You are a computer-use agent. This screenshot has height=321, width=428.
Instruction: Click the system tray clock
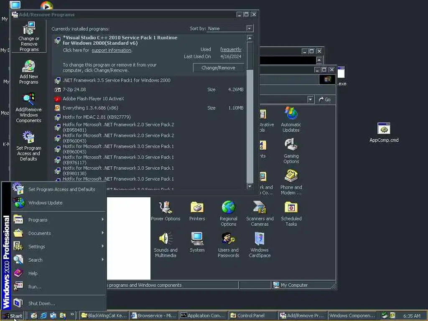[x=412, y=316]
